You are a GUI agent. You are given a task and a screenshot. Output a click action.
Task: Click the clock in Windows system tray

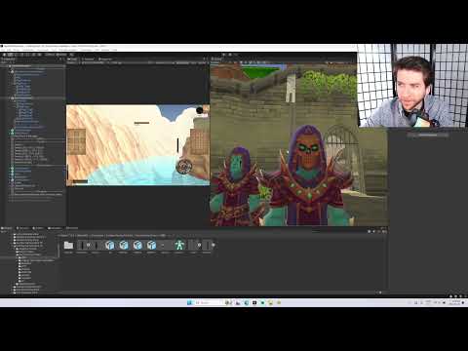click(x=454, y=302)
